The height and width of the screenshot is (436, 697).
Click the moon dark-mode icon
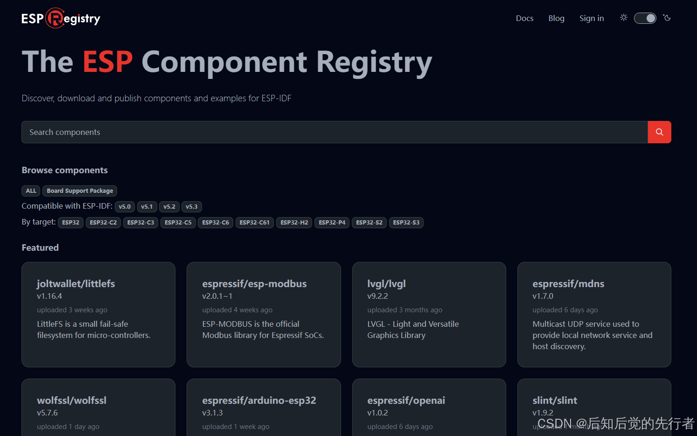667,18
